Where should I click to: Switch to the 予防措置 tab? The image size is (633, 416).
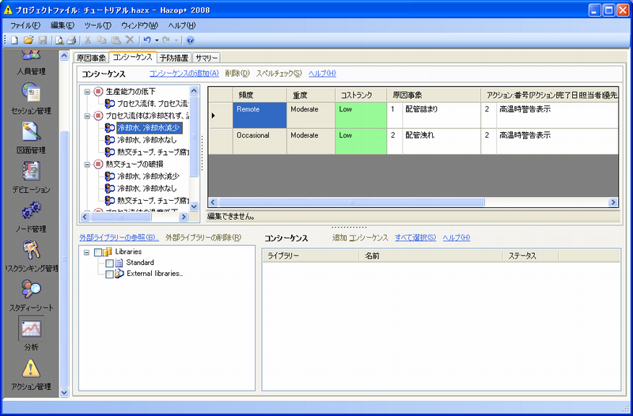(x=174, y=58)
